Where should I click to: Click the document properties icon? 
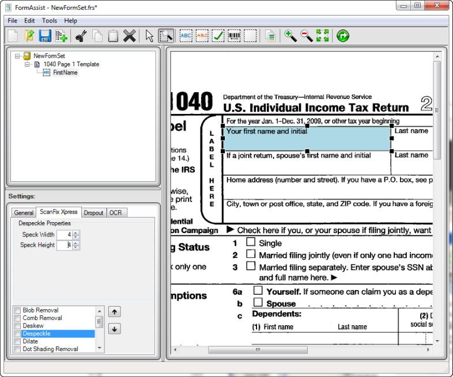pos(270,36)
